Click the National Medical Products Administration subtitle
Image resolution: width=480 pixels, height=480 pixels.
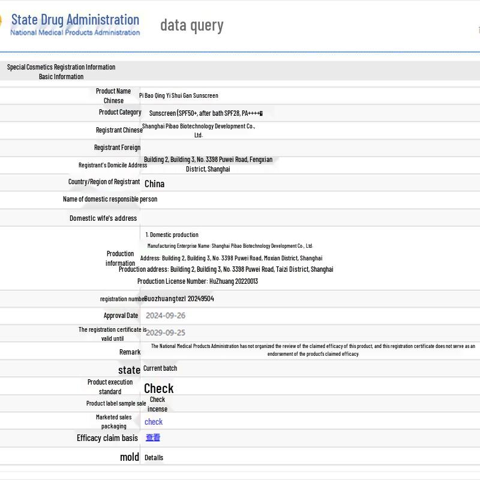75,32
